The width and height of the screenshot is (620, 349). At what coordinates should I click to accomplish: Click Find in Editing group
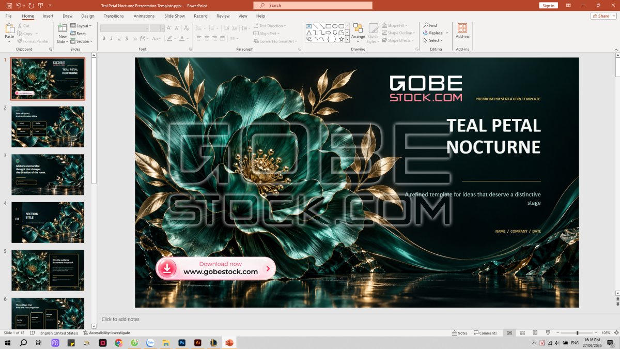pos(430,25)
